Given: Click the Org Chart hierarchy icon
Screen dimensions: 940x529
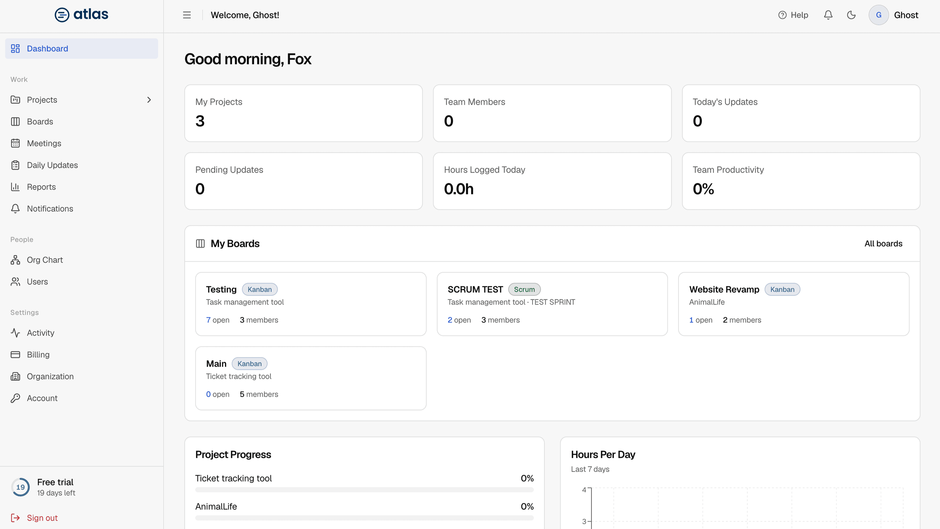Looking at the screenshot, I should click(15, 260).
